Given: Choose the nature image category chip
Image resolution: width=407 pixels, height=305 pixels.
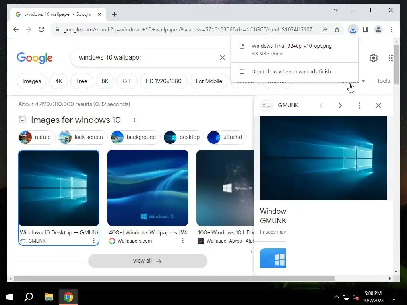Looking at the screenshot, I should point(37,137).
